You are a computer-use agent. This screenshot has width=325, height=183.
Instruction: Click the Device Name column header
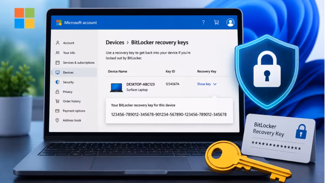(x=117, y=71)
